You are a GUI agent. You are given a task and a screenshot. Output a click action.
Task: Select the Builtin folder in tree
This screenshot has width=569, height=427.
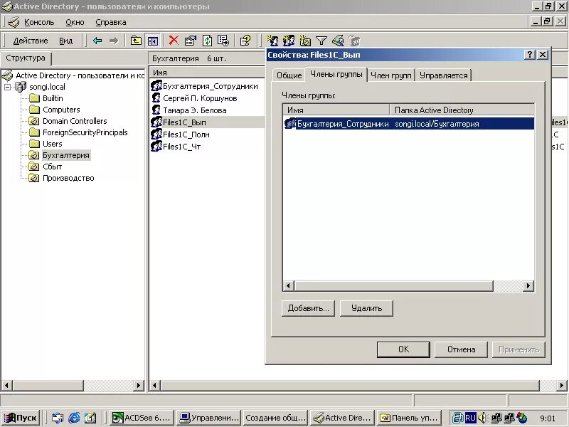53,98
